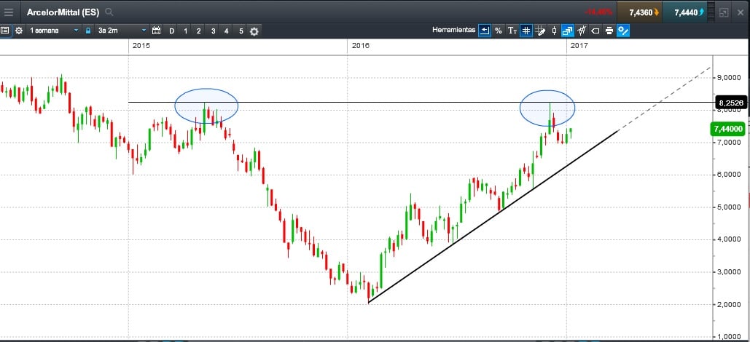Click the 5,0000 price axis label
Image resolution: width=750 pixels, height=342 pixels.
[730, 207]
